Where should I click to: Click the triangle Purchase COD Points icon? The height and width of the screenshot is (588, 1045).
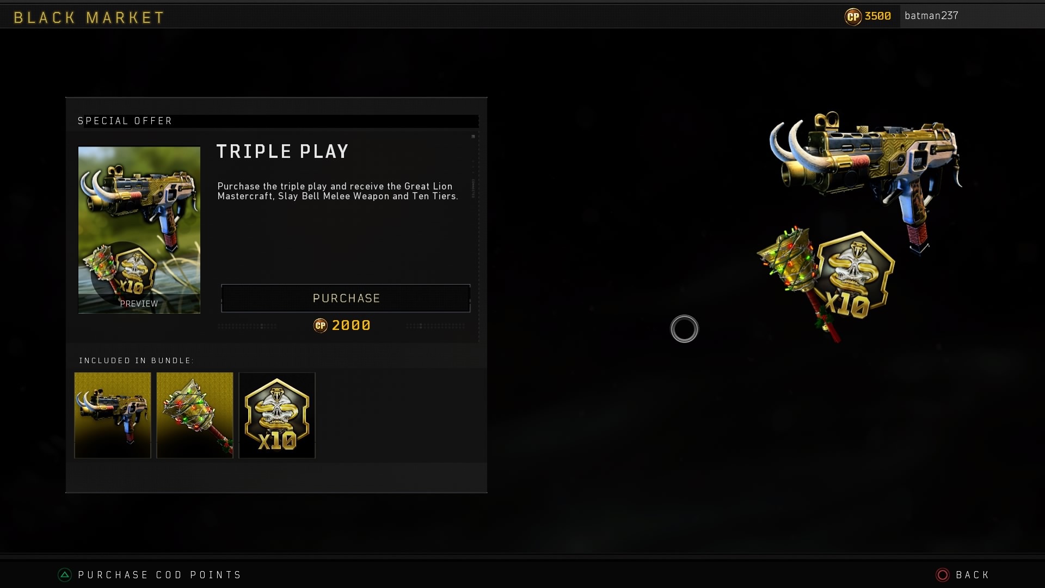click(65, 575)
